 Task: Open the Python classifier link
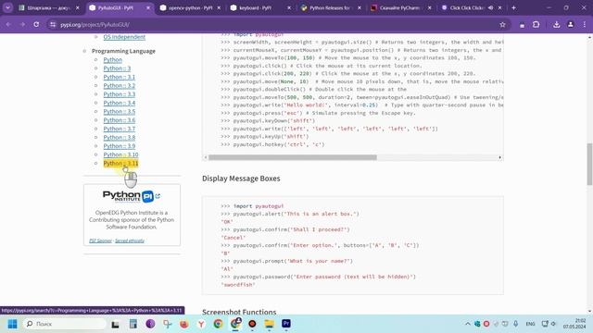click(113, 59)
